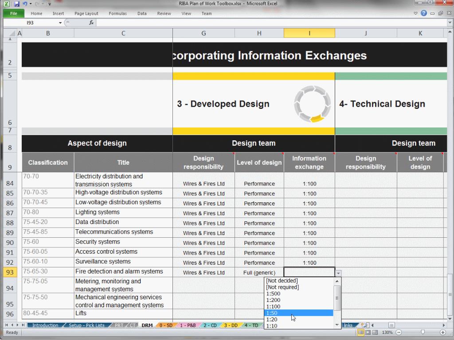Screen dimensions: 454x340
Task: Click the Select All corner of the sheet
Action: click(10, 33)
